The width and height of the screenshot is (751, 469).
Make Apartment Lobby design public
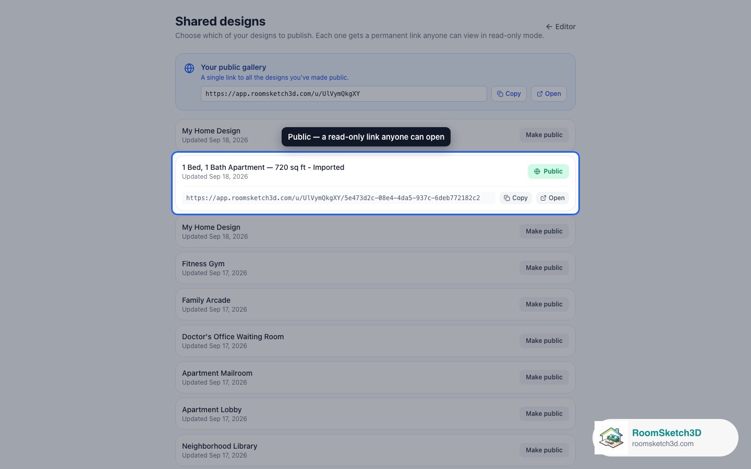pyautogui.click(x=544, y=414)
